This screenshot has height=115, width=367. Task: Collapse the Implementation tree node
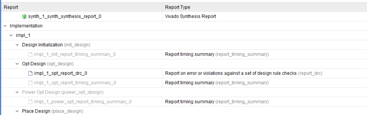(x=5, y=26)
